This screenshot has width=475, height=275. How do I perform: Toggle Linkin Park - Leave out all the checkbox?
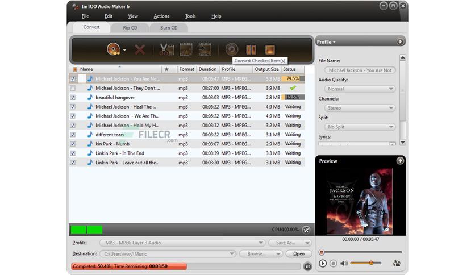pyautogui.click(x=73, y=163)
